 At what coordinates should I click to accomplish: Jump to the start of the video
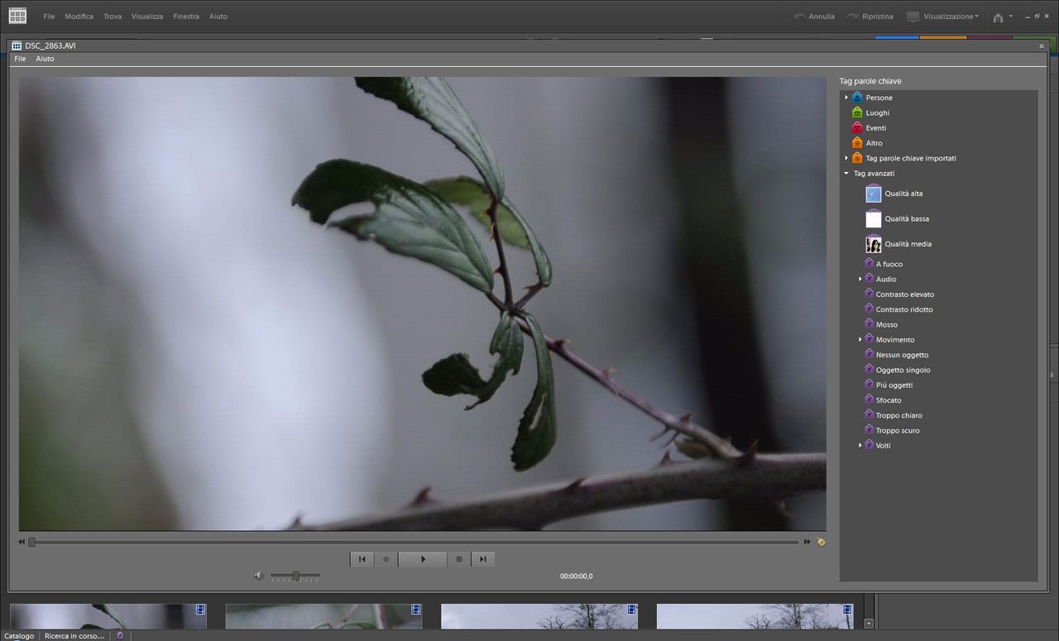(362, 559)
